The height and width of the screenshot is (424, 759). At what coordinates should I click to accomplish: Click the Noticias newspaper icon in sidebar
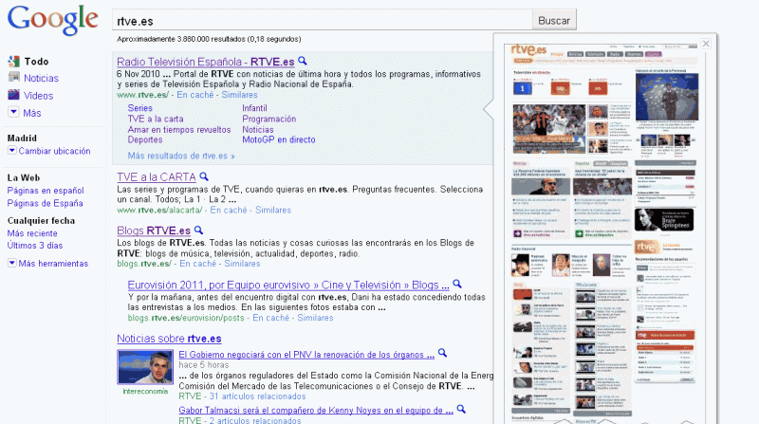click(13, 78)
